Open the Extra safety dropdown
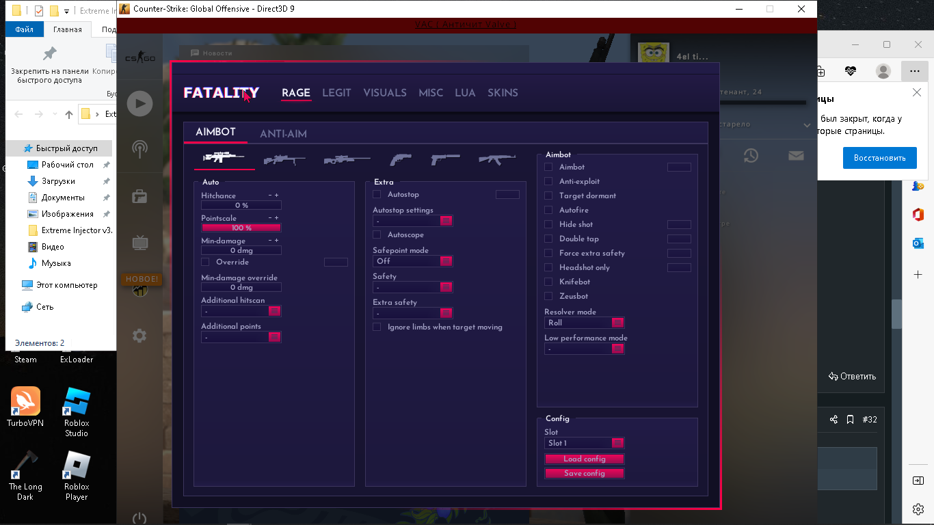The height and width of the screenshot is (525, 934). pos(412,313)
